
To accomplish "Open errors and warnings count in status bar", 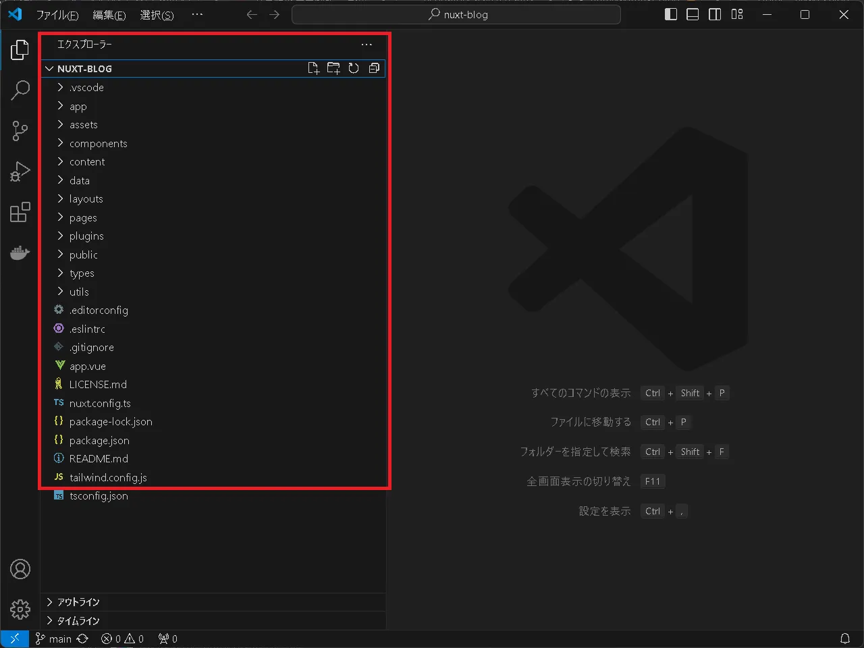I will [122, 639].
